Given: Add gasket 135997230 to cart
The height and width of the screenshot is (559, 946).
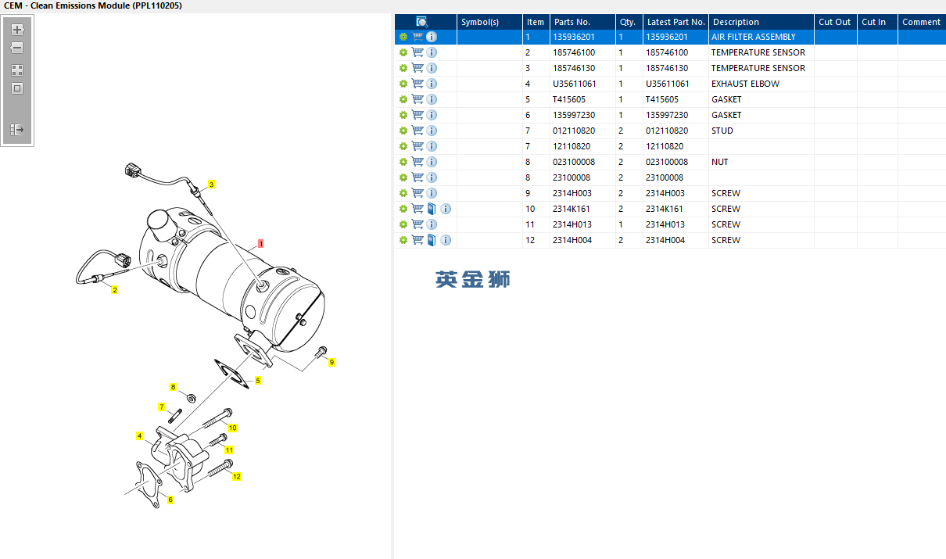Looking at the screenshot, I should coord(417,115).
